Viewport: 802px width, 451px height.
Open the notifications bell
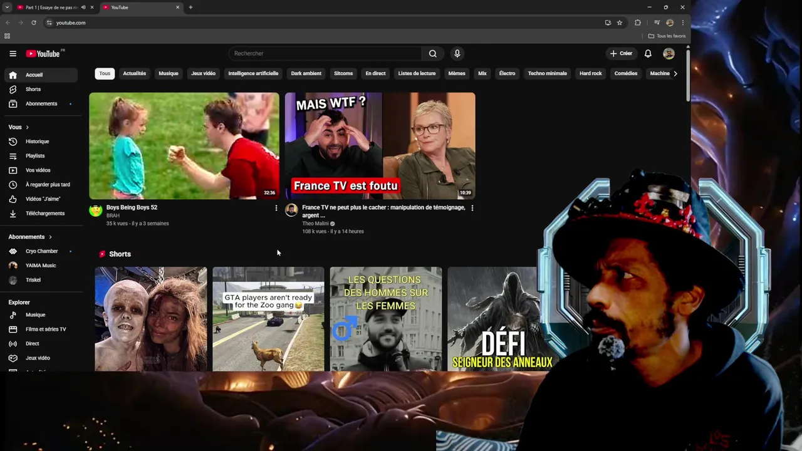tap(648, 54)
